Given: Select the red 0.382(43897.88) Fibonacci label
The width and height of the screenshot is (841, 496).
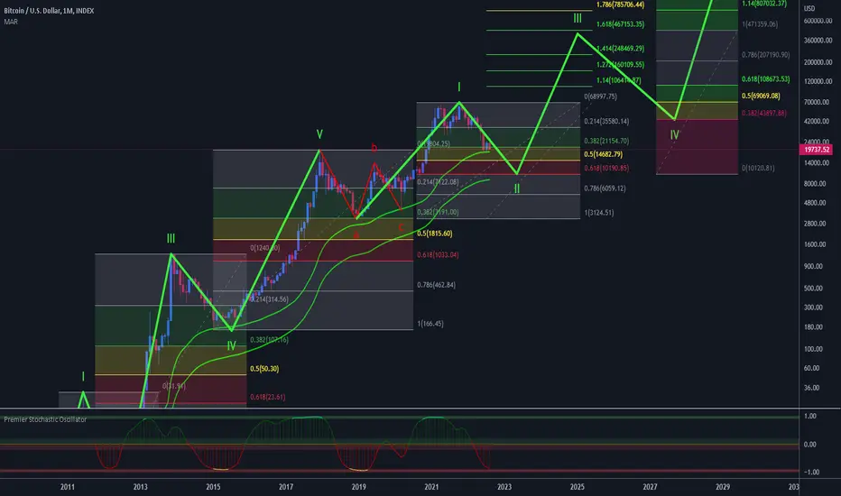Looking at the screenshot, I should (x=764, y=113).
